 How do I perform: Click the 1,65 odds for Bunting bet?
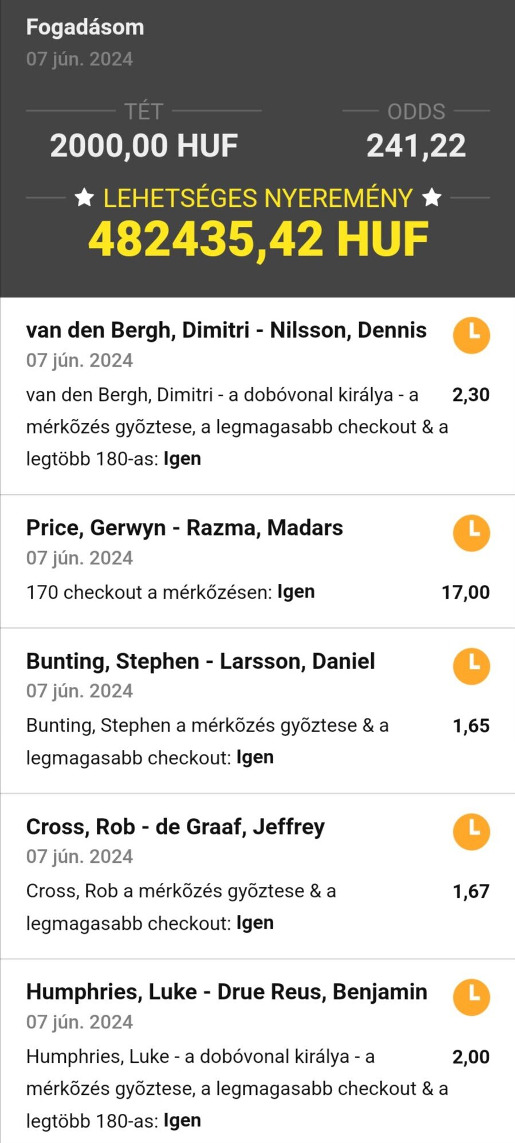coord(471,726)
